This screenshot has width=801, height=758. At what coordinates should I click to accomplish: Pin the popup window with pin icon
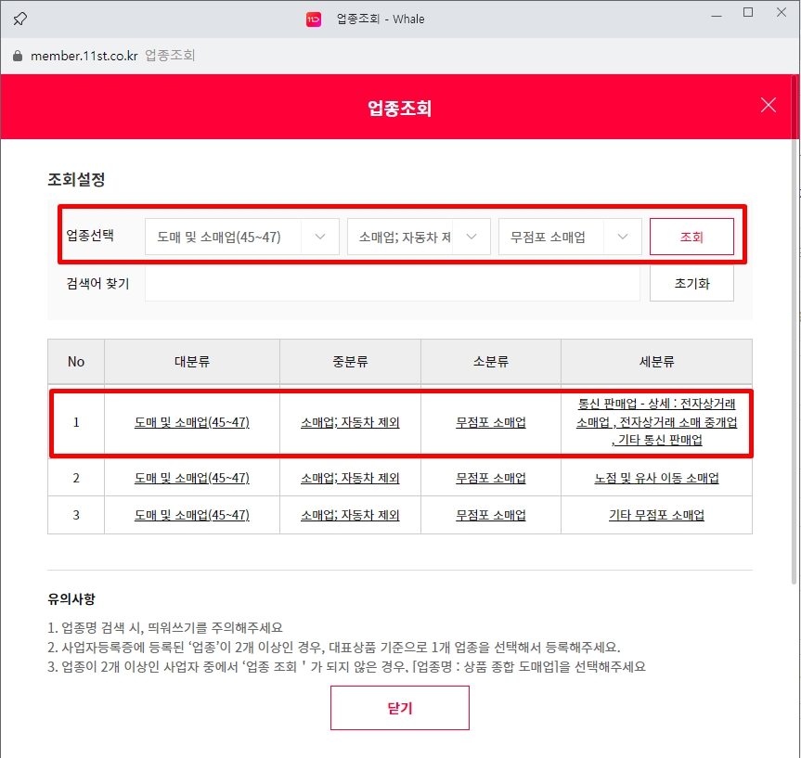[19, 19]
